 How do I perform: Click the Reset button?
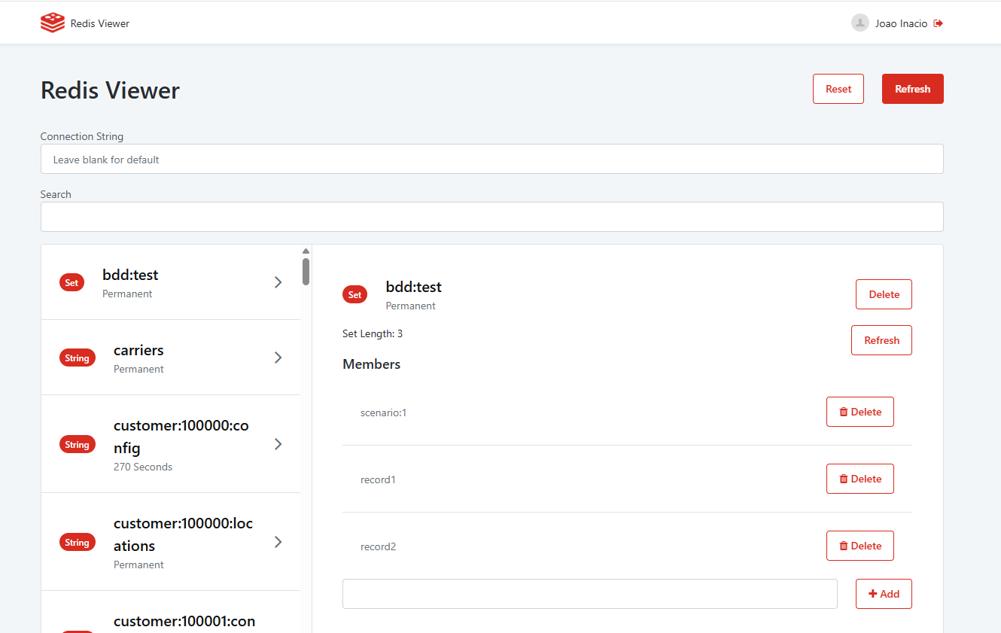pos(838,89)
